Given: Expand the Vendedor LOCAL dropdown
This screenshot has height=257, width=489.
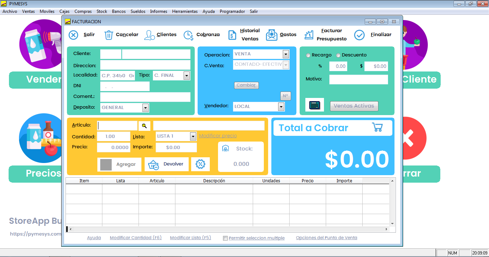Looking at the screenshot, I should pos(281,107).
